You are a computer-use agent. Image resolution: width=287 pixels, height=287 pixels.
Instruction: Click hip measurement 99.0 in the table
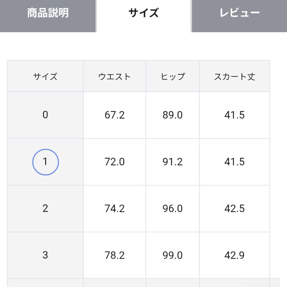172,255
